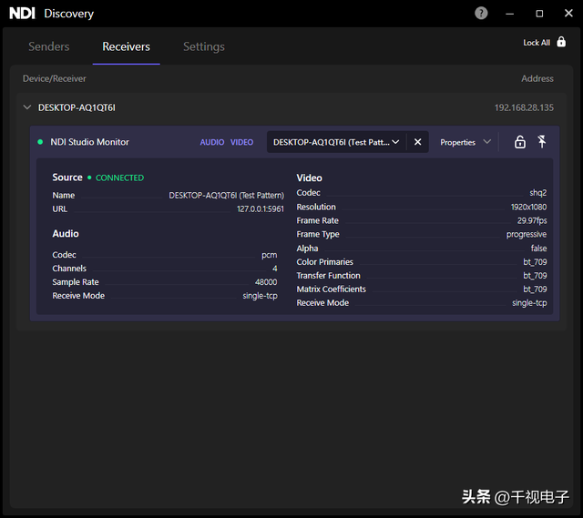Minimize the NDI Discovery window
Image resolution: width=583 pixels, height=518 pixels.
click(x=510, y=14)
